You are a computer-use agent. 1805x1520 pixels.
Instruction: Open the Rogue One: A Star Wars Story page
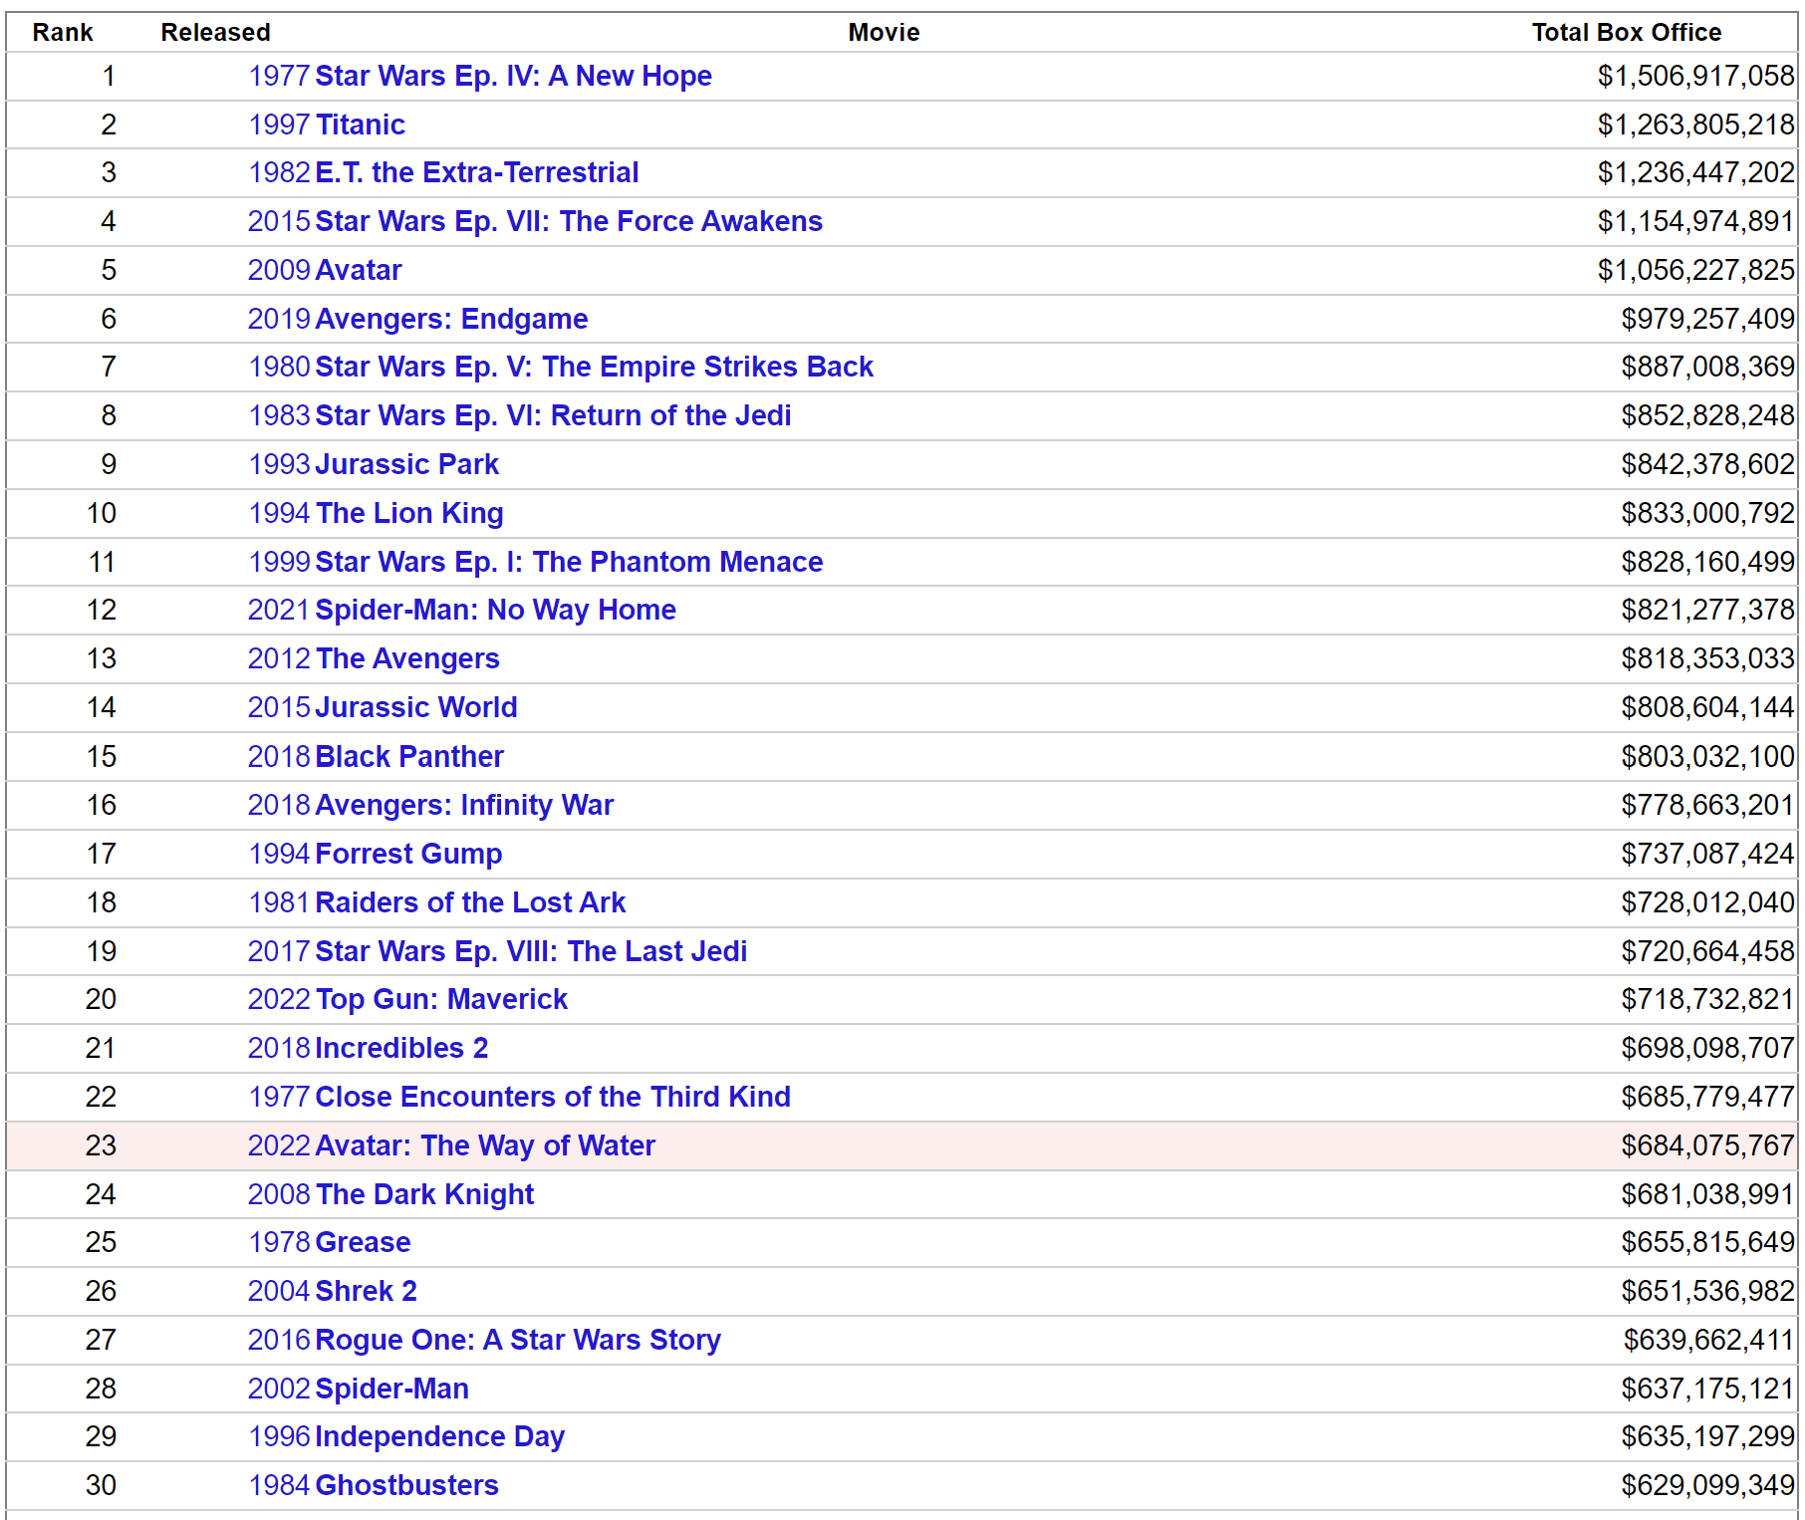[x=517, y=1340]
